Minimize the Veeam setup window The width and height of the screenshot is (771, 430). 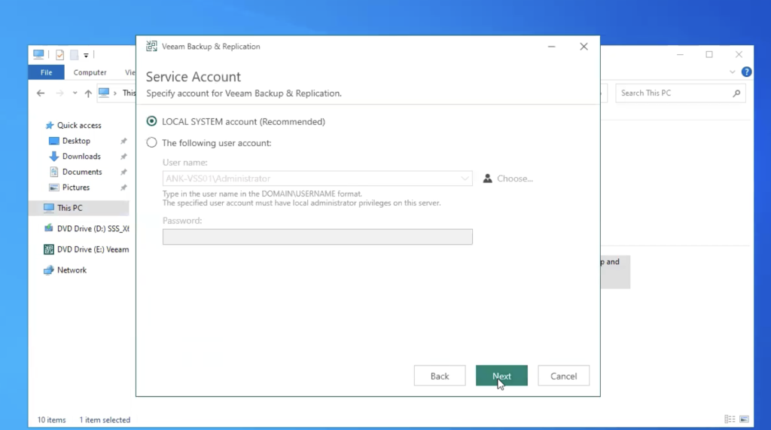click(552, 46)
